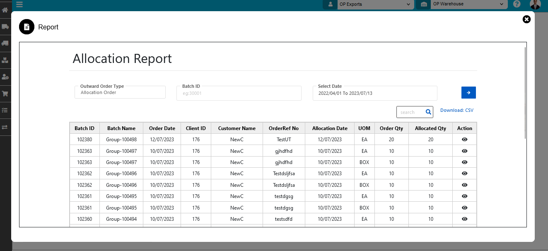
Task: Open the hamburger menu in top bar
Action: point(19,5)
